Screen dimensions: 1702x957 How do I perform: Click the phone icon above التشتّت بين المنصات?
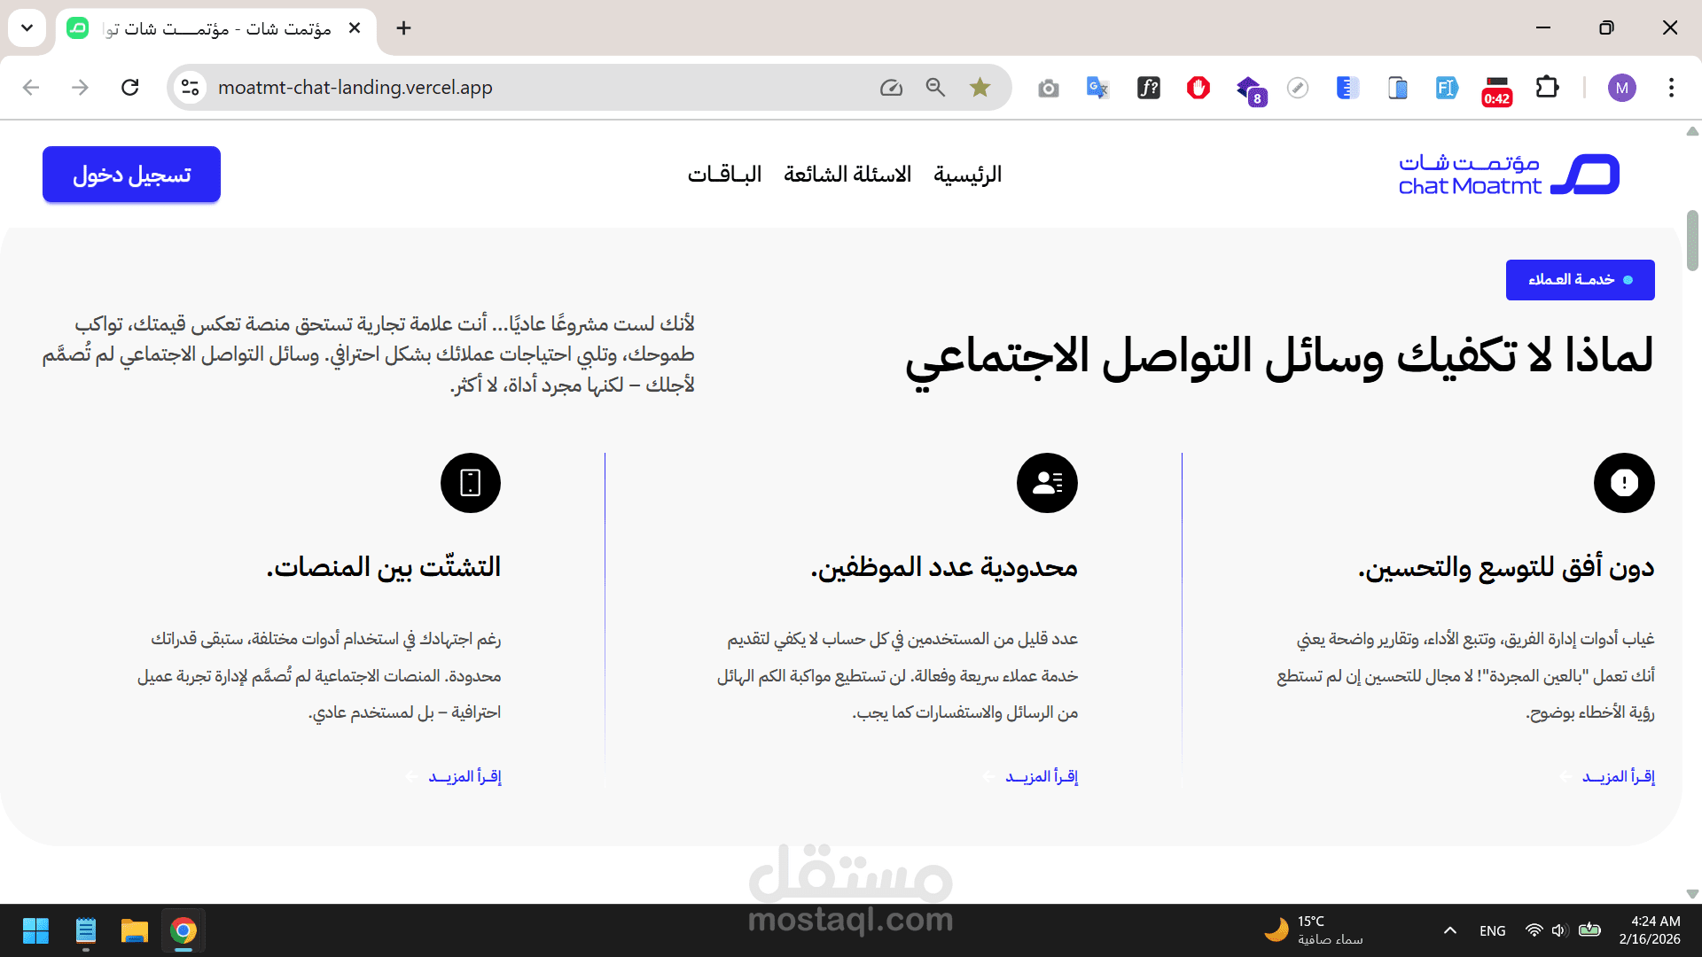[x=471, y=483]
